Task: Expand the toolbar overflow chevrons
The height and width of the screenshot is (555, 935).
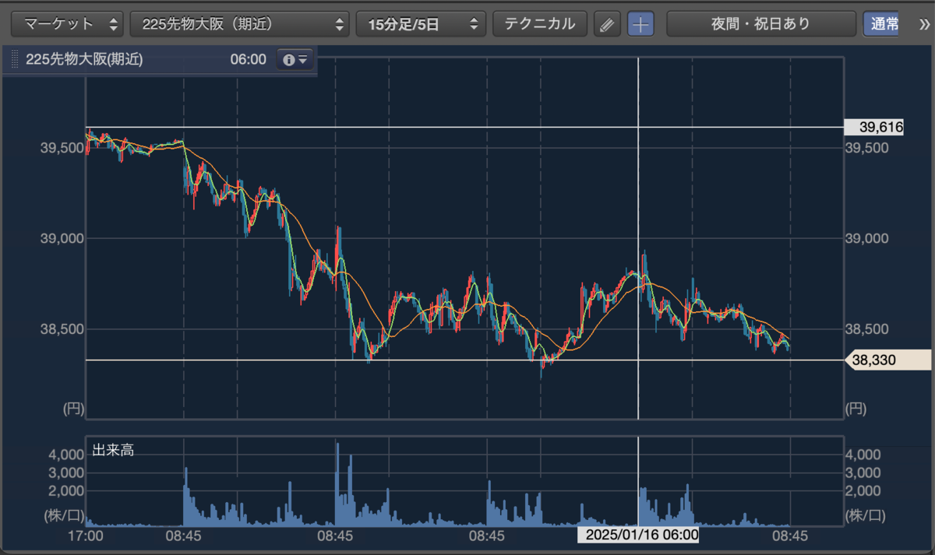Action: tap(925, 24)
